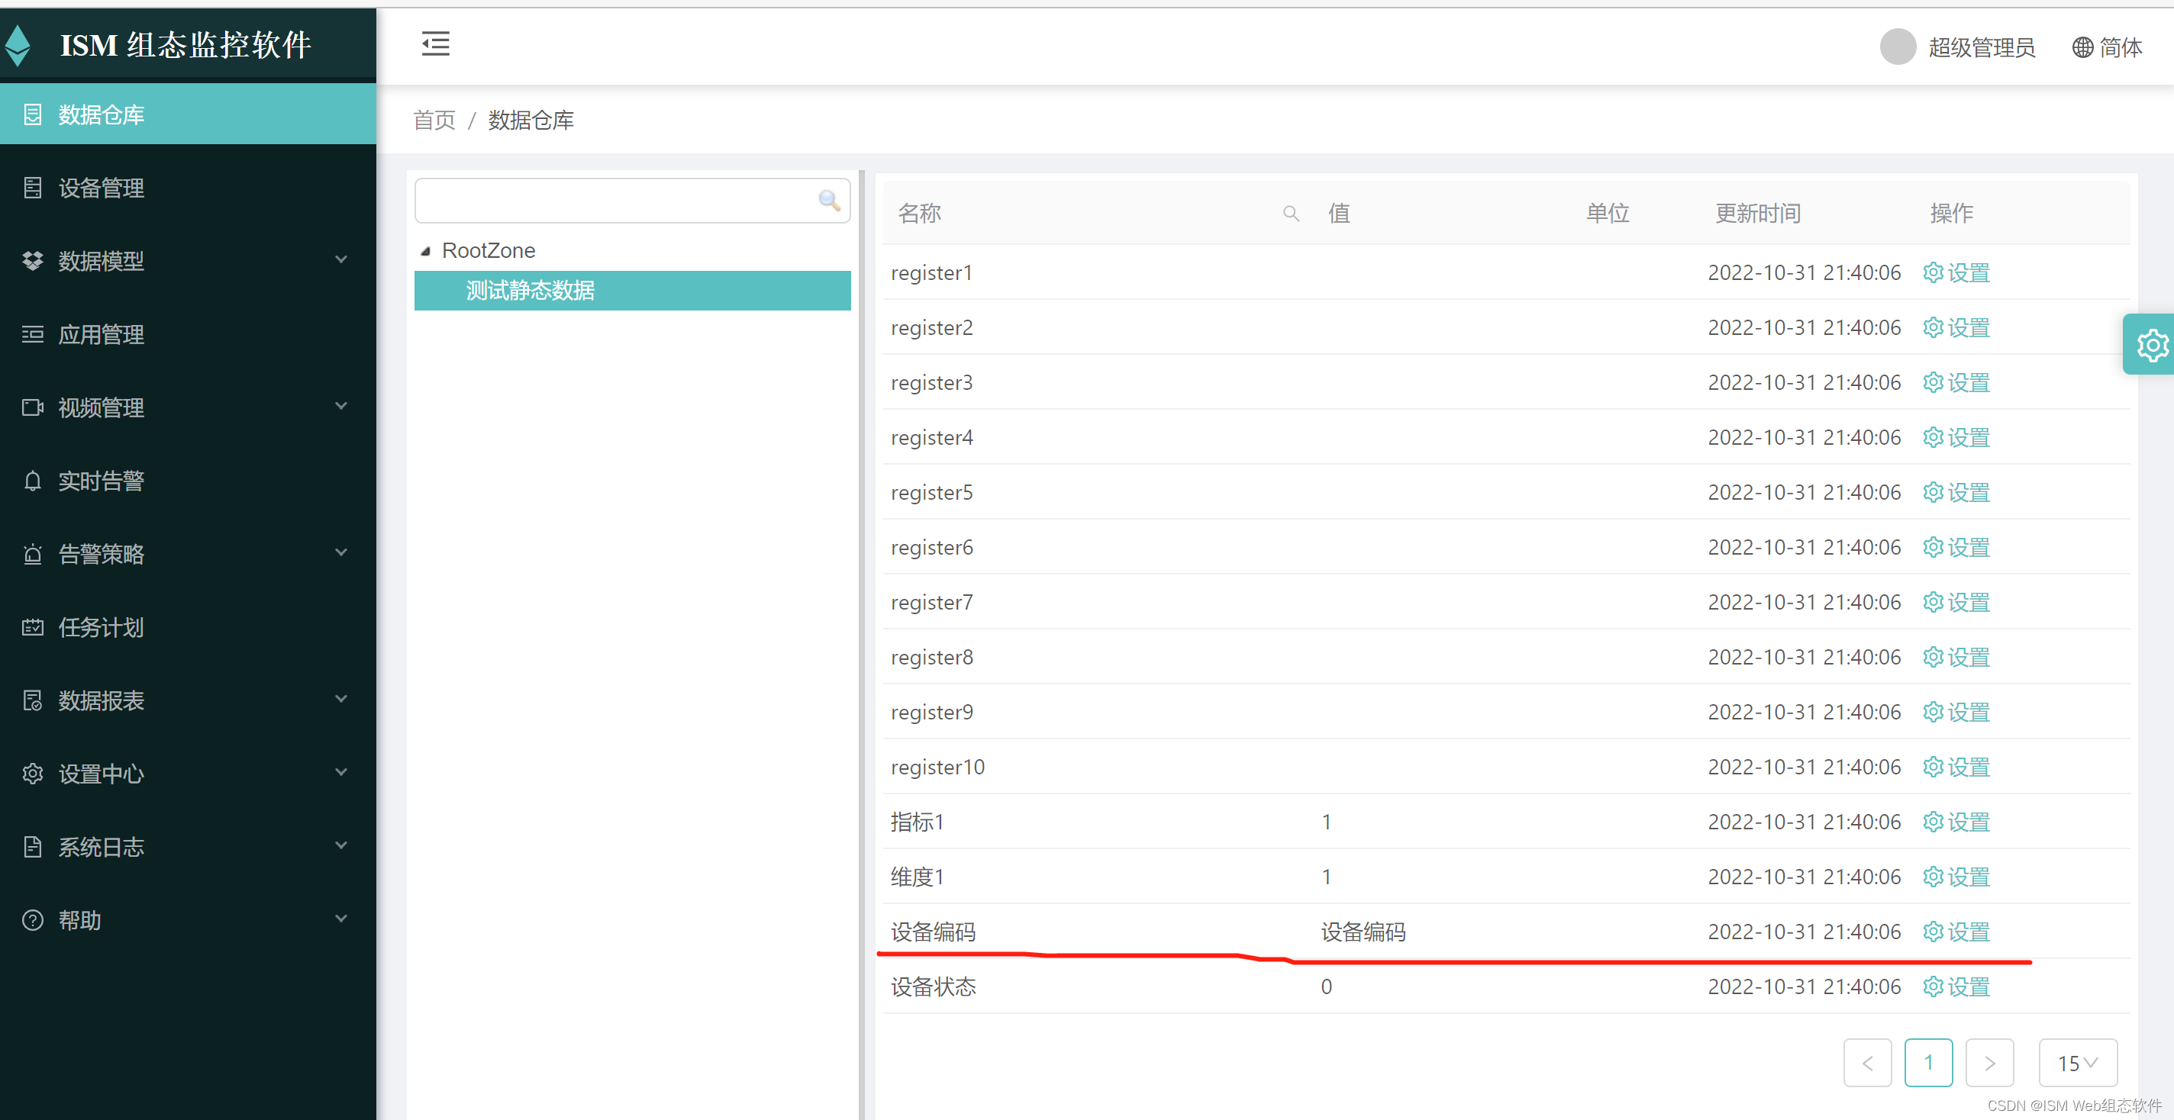
Task: Select 测试静态数据 tree node
Action: click(x=632, y=290)
